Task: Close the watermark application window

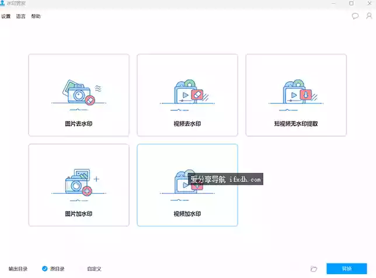Action: point(370,3)
